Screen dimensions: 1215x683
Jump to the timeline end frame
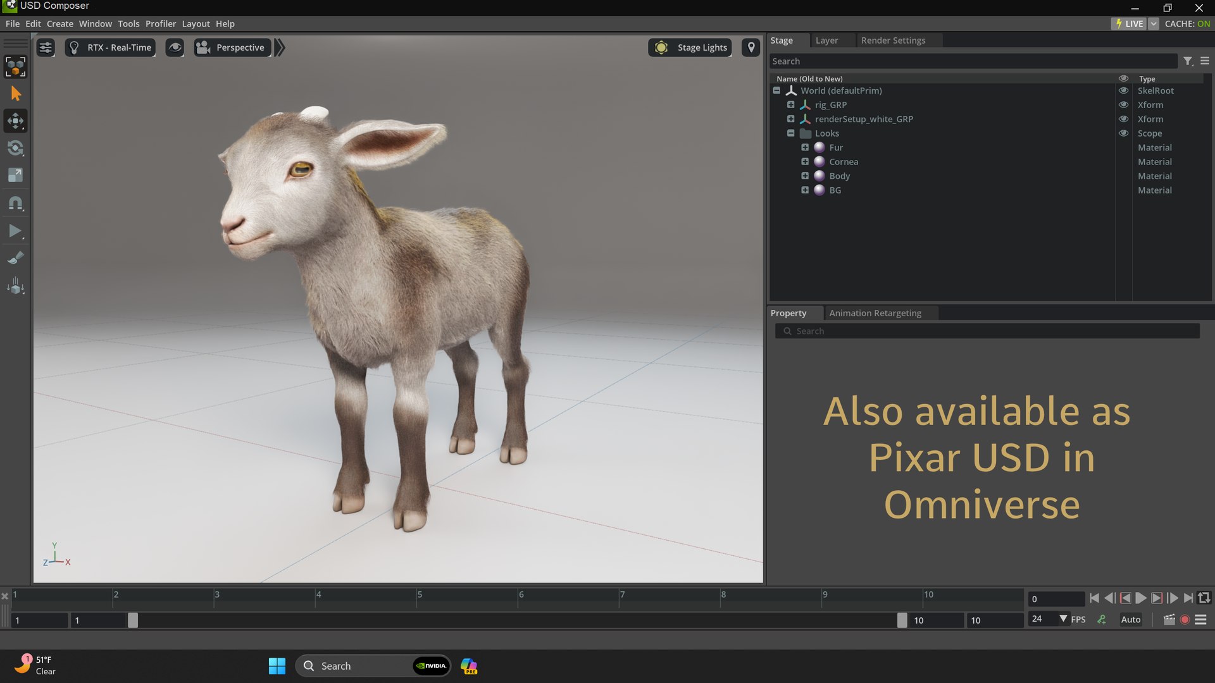1188,598
